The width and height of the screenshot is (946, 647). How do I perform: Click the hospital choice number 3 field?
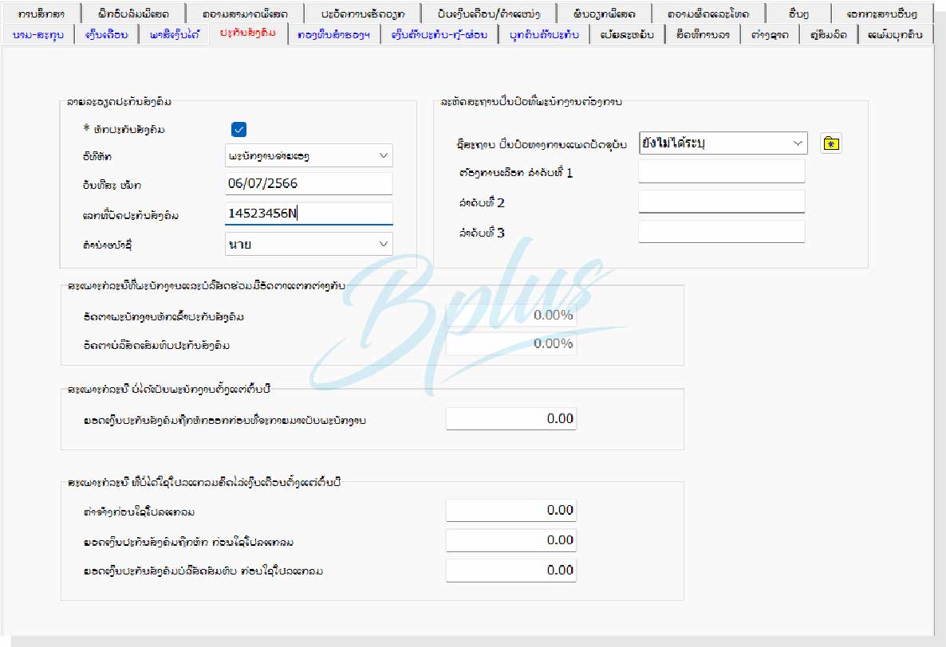721,232
